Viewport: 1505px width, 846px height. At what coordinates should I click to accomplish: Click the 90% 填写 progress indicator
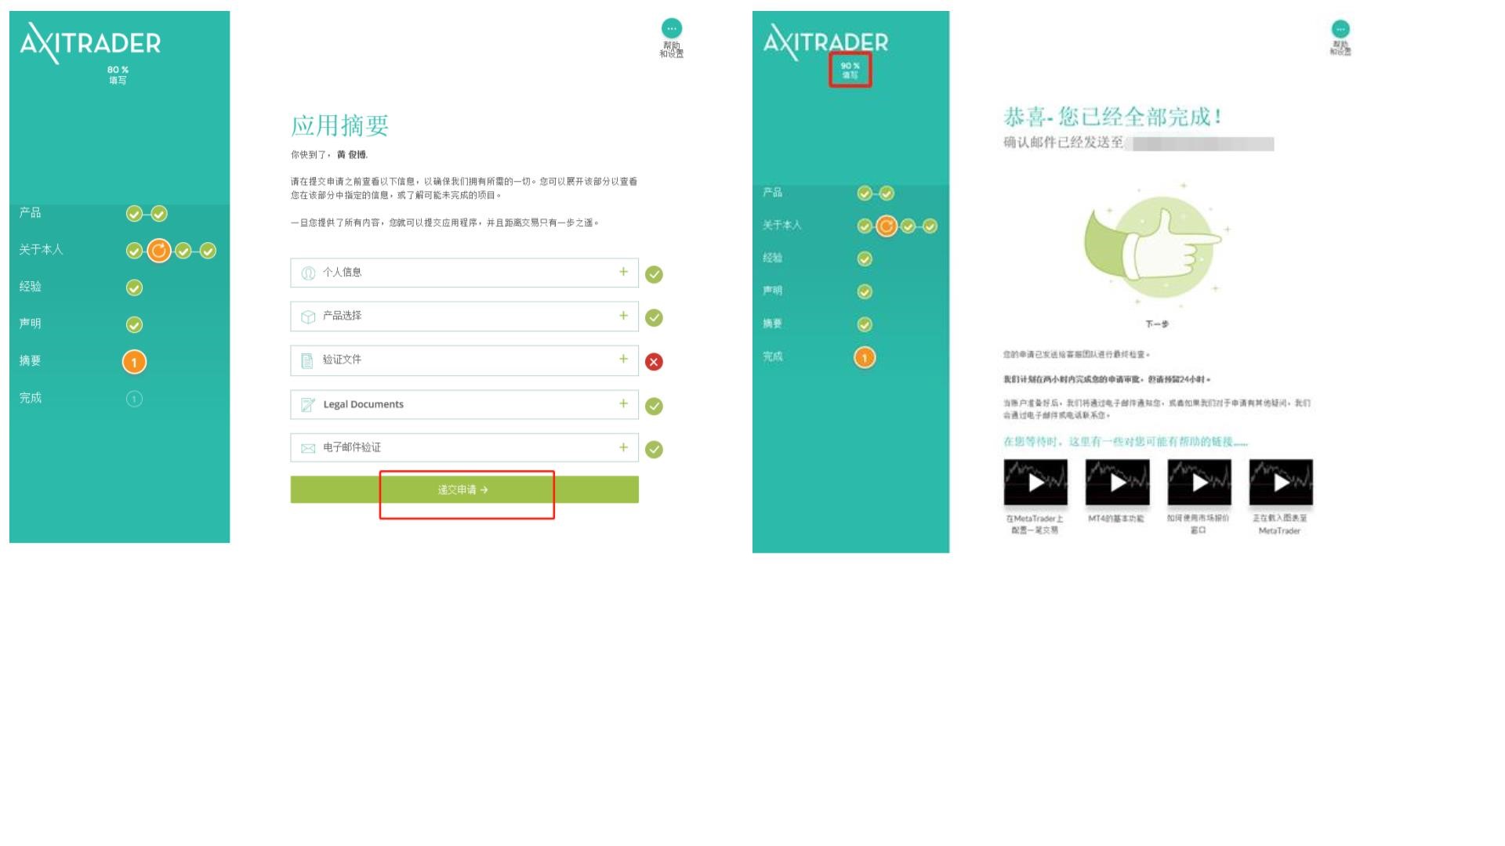tap(850, 70)
